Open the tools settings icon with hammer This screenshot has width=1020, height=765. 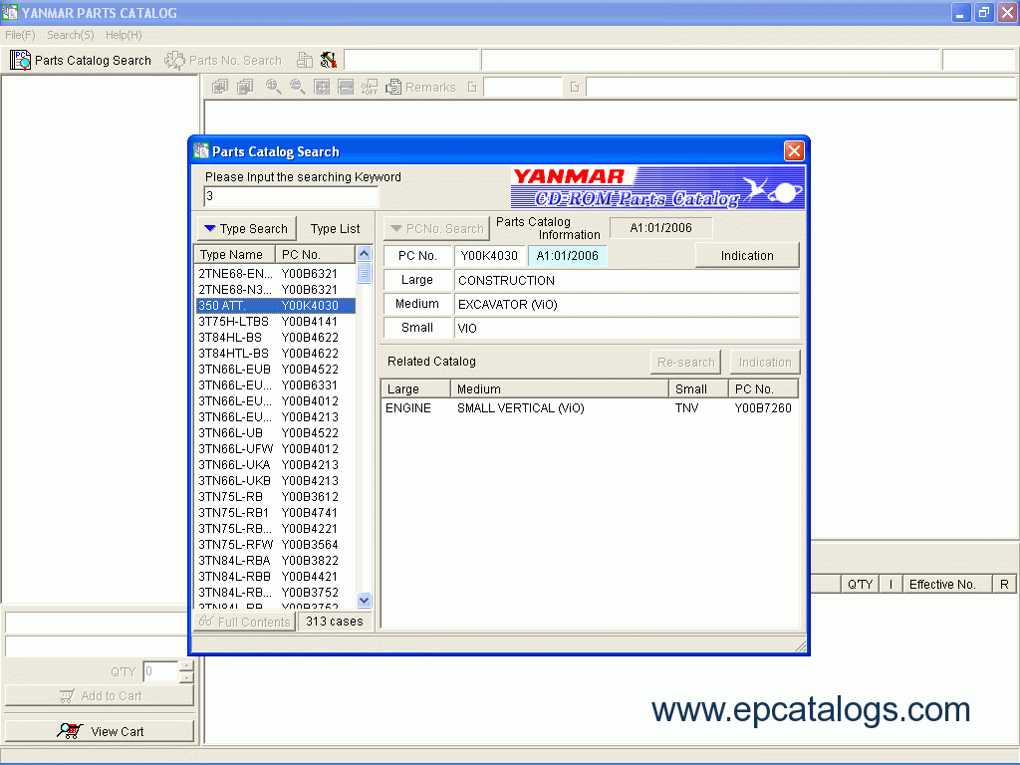click(x=329, y=61)
